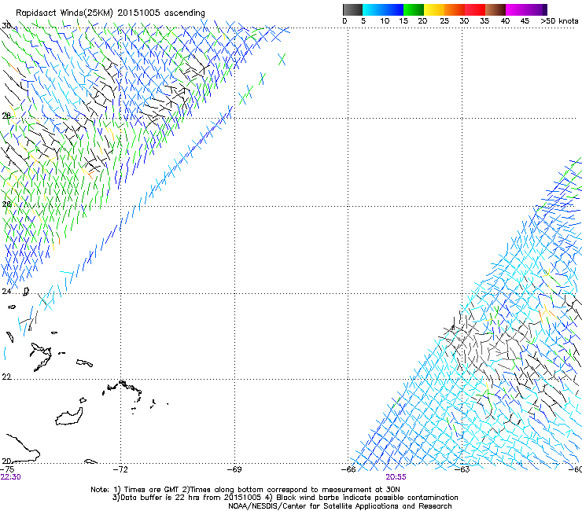Click the purple '20:55' time stamp
This screenshot has width=582, height=511.
(x=396, y=477)
